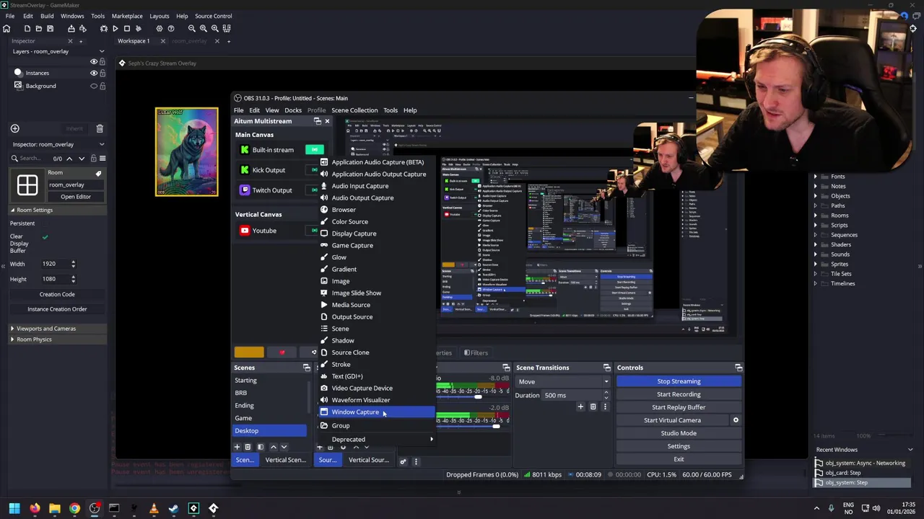Open OBS Scene Collection menu
Image resolution: width=924 pixels, height=519 pixels.
(354, 110)
